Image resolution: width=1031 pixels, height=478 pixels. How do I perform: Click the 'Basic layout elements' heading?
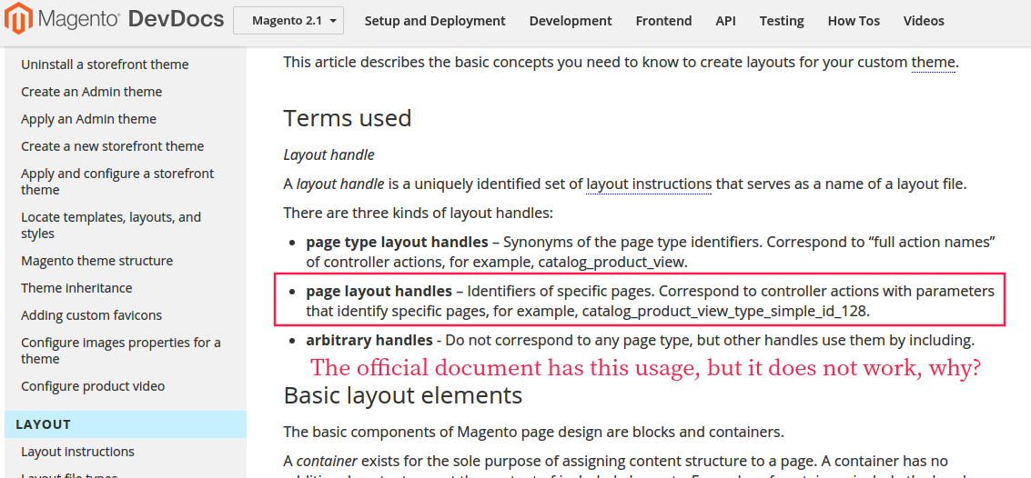(403, 396)
